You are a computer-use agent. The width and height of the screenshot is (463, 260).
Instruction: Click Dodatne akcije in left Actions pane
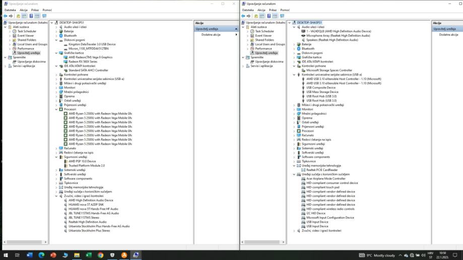tap(211, 35)
